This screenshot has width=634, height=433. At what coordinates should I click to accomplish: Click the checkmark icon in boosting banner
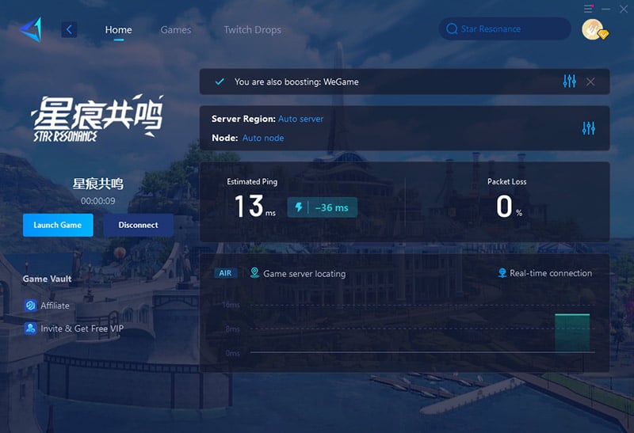point(220,82)
